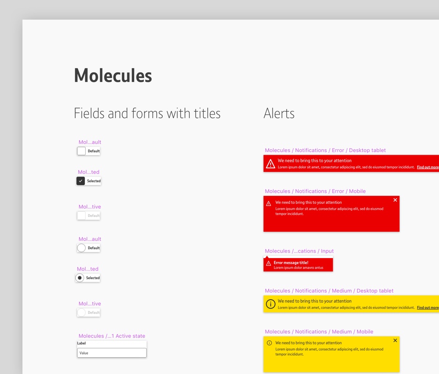Screen dimensions: 439x374
Task: Click the alert icon in the Input error message
Action: click(268, 264)
